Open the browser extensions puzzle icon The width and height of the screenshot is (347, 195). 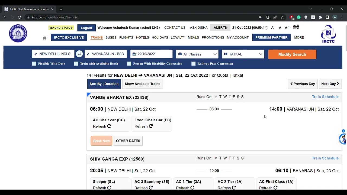[320, 17]
